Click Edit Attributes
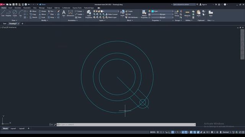Screen dimensions: 245x137 (x=132, y=18)
